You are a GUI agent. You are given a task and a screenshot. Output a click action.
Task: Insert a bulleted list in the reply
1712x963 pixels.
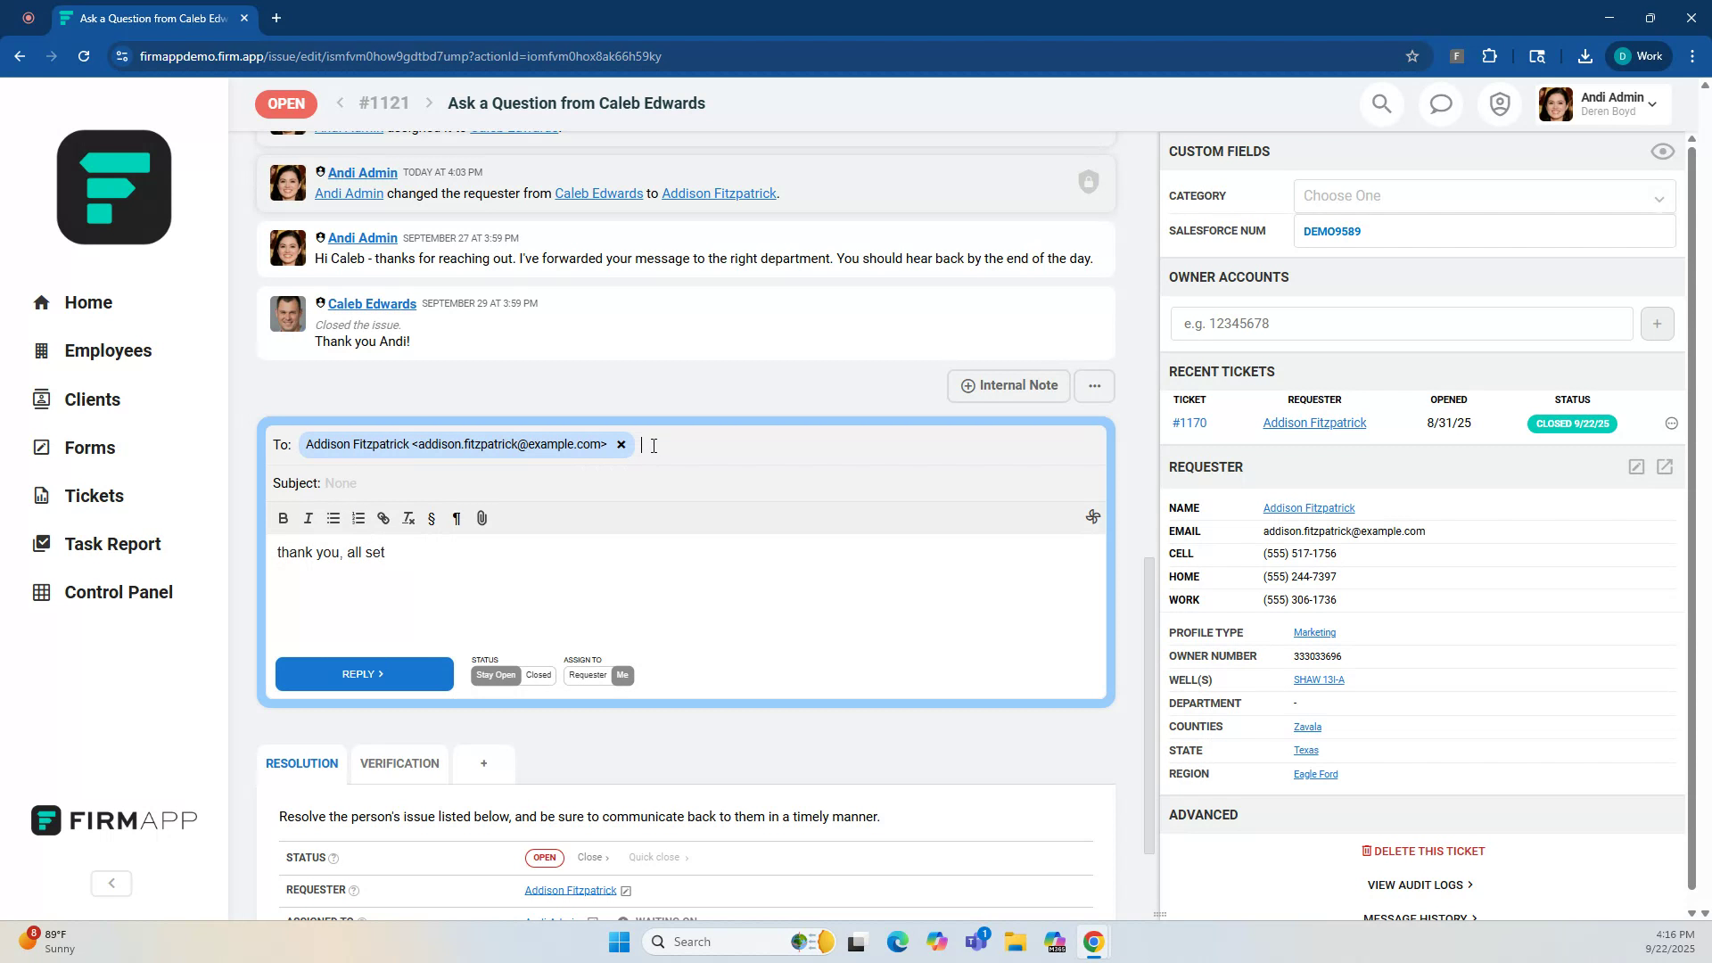tap(333, 518)
